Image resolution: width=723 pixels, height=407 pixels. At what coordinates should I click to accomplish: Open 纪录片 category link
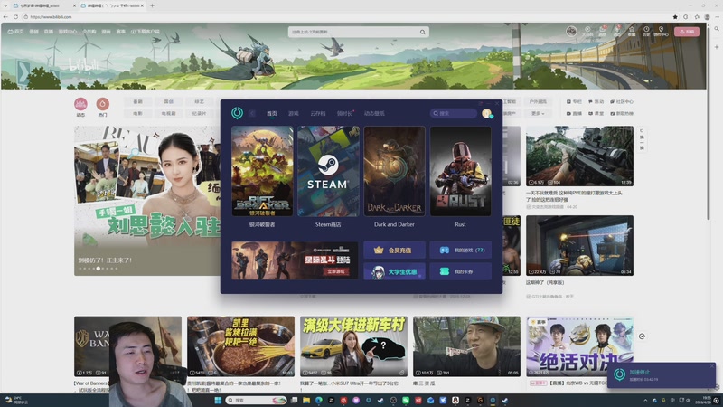(x=199, y=113)
